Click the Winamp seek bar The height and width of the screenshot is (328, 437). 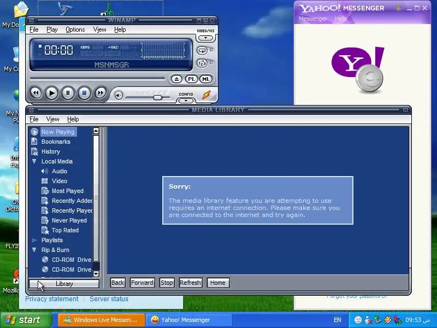tap(97, 79)
